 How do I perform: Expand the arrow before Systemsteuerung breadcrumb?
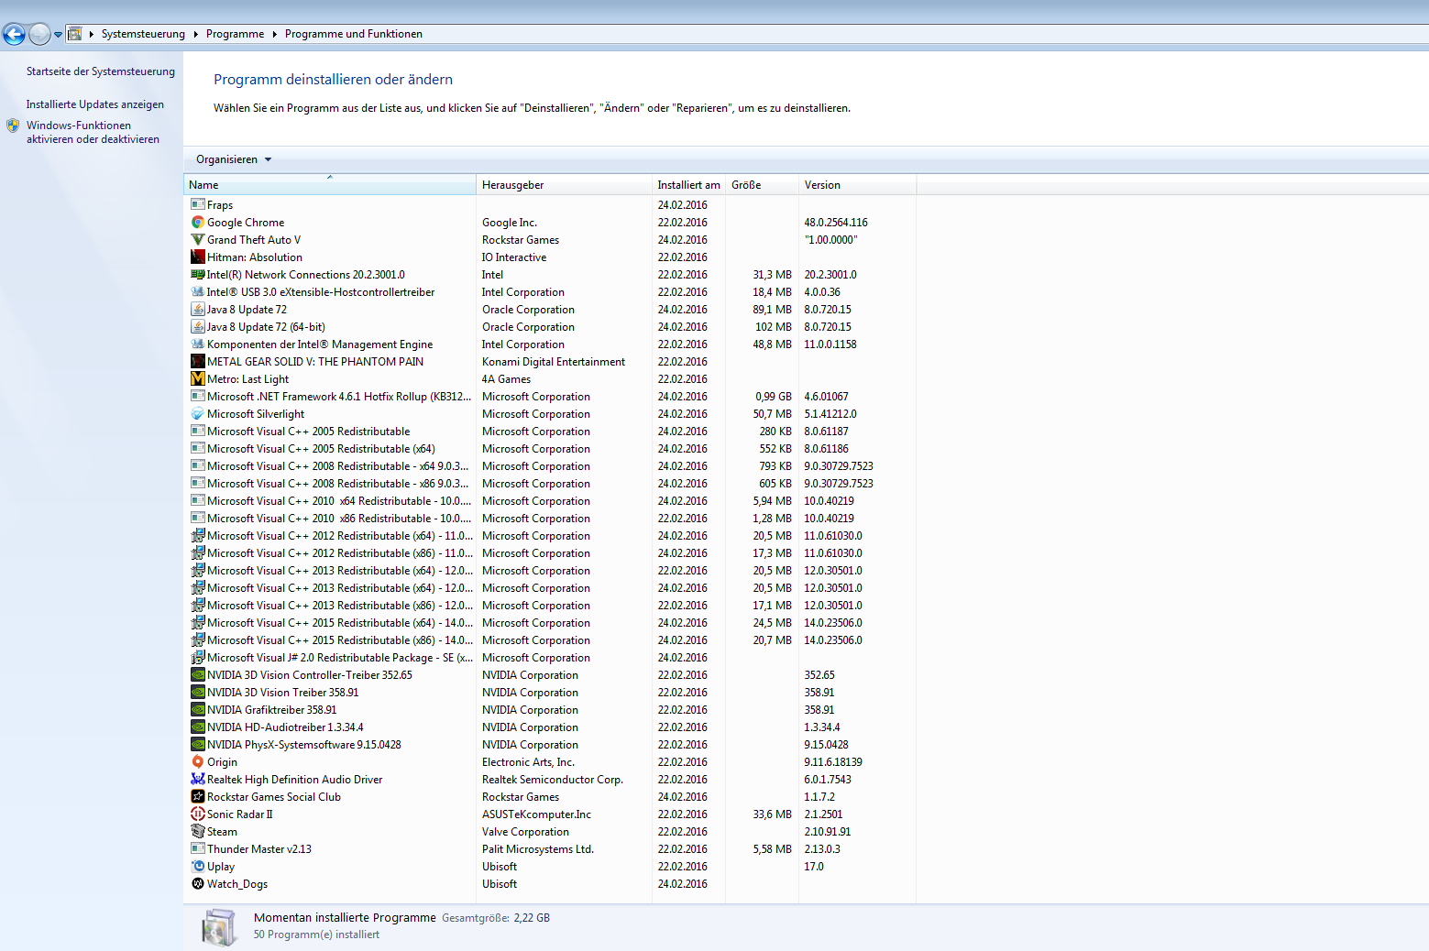pyautogui.click(x=92, y=34)
